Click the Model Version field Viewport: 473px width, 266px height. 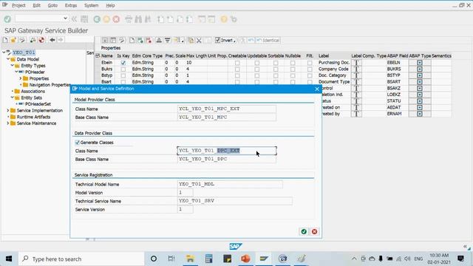[x=186, y=192]
